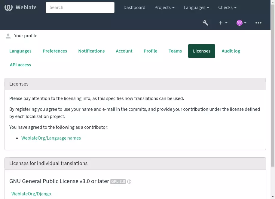Click the scrollbar down arrow
This screenshot has width=275, height=199.
273,197
